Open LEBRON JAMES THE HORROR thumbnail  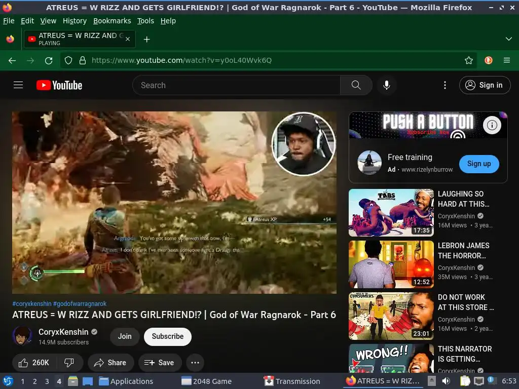point(391,264)
